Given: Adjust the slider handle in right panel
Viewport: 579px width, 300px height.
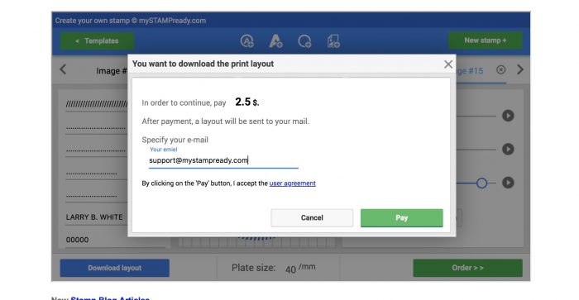Looking at the screenshot, I should click(481, 183).
